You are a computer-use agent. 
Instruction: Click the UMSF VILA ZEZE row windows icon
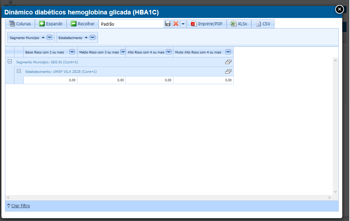228,71
